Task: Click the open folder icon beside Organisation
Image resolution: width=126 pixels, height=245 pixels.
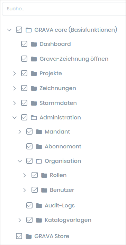Action: coord(39,161)
